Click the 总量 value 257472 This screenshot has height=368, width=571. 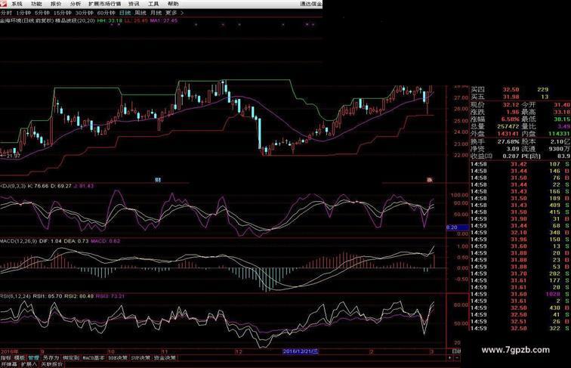click(x=508, y=126)
